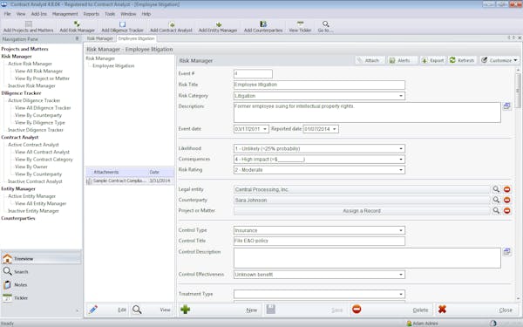Remove Project or Matter with red icon
This screenshot has height=327, width=523.
click(507, 210)
